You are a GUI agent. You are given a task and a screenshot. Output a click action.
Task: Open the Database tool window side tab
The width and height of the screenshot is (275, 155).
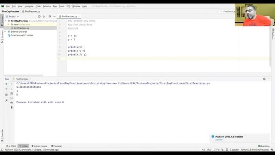pyautogui.click(x=273, y=34)
